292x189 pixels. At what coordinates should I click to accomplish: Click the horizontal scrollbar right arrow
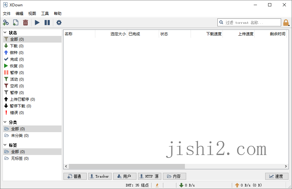286,166
